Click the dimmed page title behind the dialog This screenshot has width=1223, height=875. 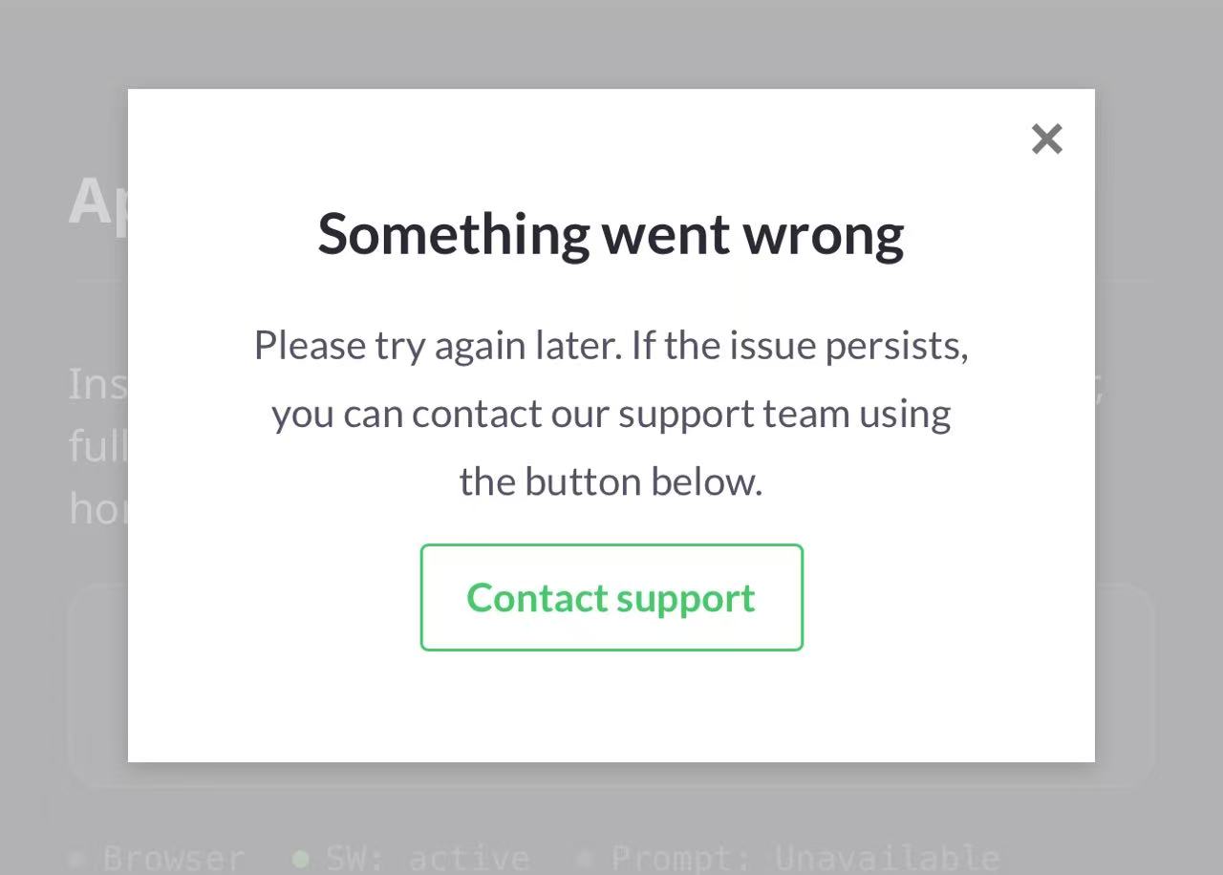click(97, 202)
